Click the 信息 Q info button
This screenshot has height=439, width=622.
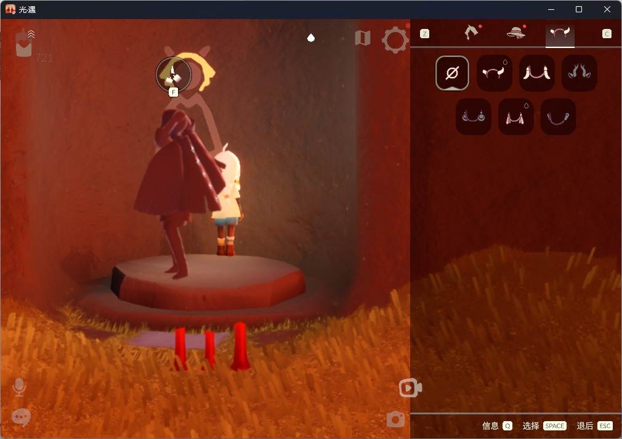(497, 426)
